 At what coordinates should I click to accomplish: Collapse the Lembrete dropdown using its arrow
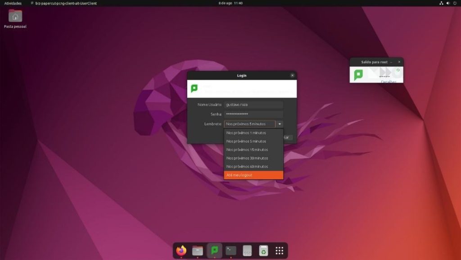[x=280, y=124]
